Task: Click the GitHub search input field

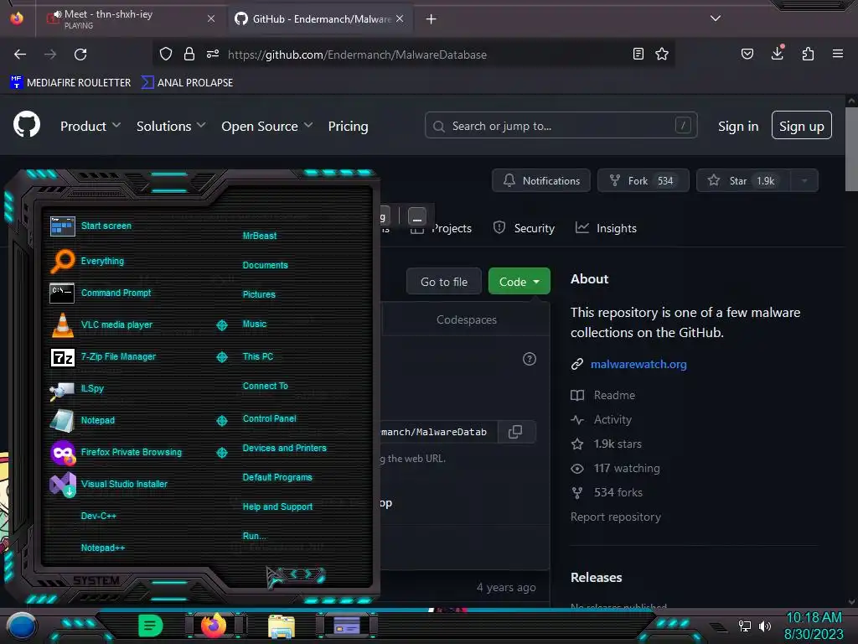Action: [x=561, y=126]
